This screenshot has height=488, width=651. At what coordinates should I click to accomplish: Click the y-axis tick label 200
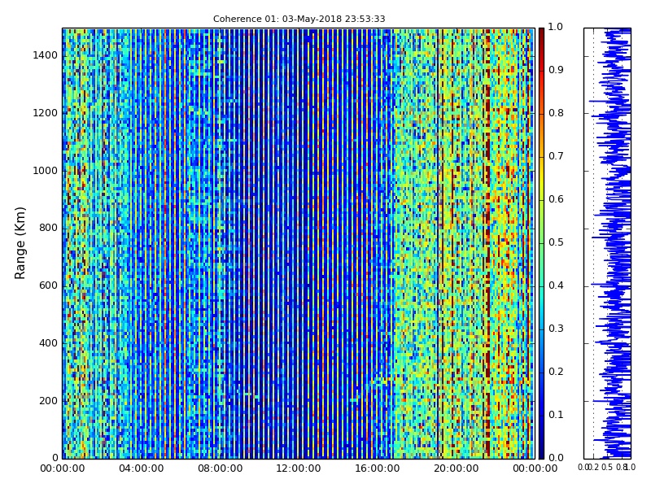click(48, 401)
